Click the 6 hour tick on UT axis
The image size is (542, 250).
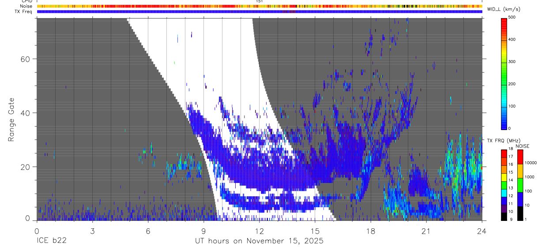coord(148,231)
